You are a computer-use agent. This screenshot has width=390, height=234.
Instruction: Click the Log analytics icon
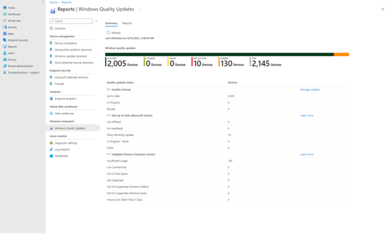click(x=51, y=149)
